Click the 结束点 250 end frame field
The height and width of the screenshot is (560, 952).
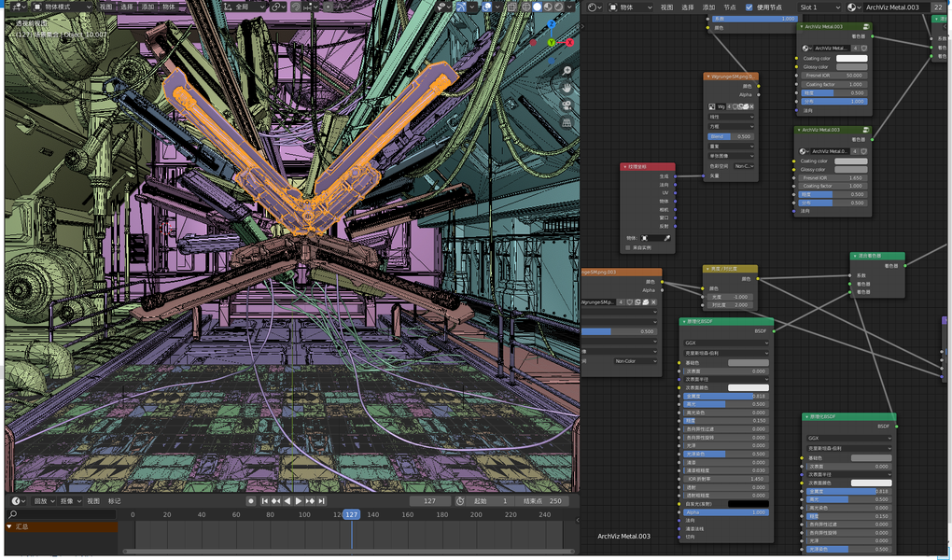[x=542, y=501]
